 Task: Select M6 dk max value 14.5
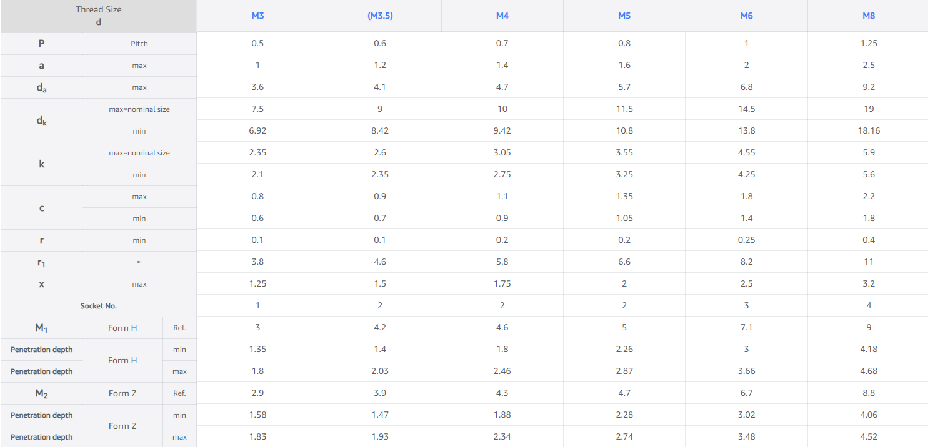click(746, 109)
